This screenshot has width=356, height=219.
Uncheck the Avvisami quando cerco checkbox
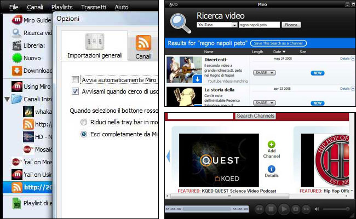(76, 91)
